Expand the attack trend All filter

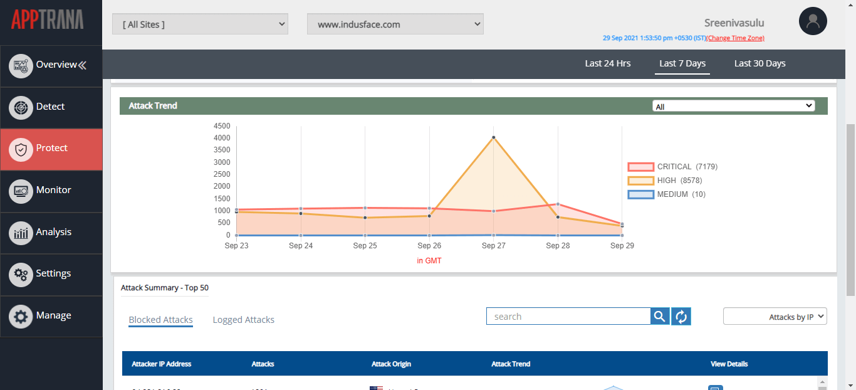734,106
